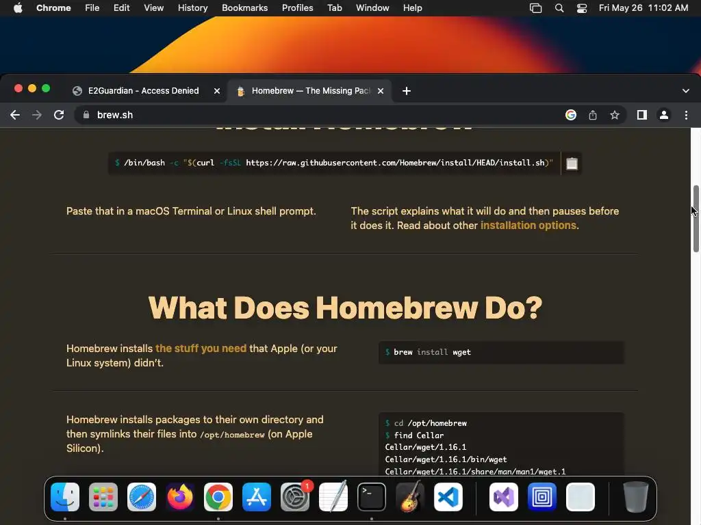The image size is (701, 525).
Task: Open a new tab
Action: [x=407, y=91]
